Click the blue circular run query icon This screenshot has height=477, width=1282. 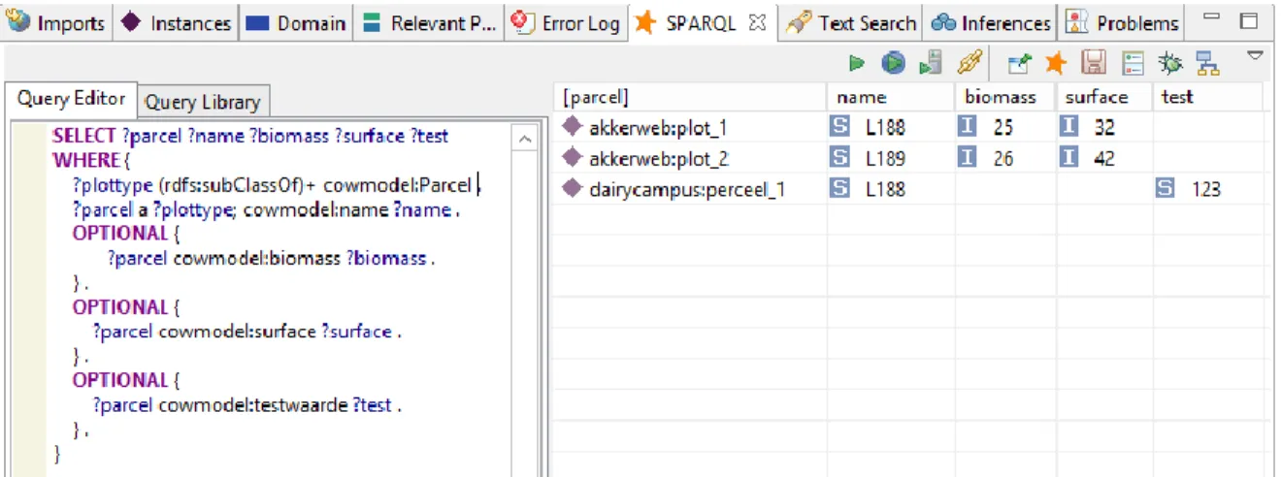click(x=893, y=63)
